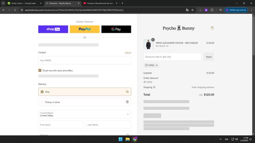
Task: Click the address bar URL
Action: tap(74, 10)
